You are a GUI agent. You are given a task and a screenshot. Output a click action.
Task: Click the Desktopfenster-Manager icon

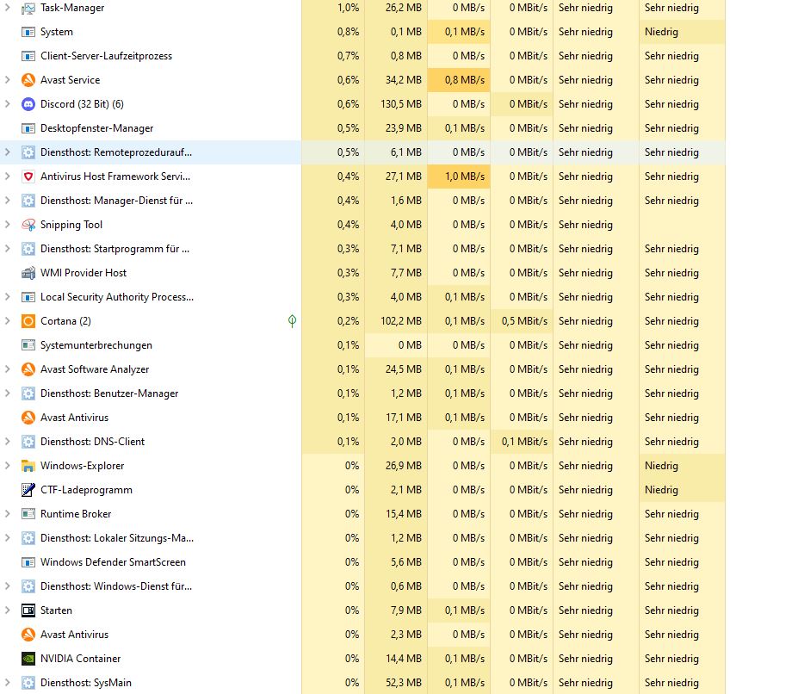pyautogui.click(x=28, y=128)
